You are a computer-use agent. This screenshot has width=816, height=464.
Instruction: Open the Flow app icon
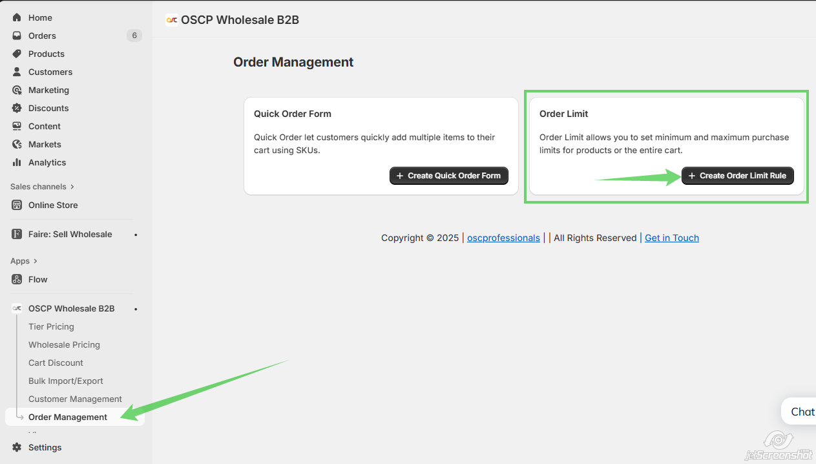[17, 279]
